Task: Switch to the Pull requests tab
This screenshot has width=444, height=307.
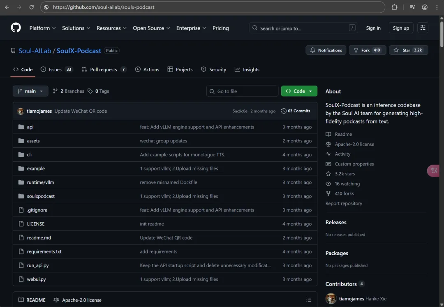Action: (104, 70)
